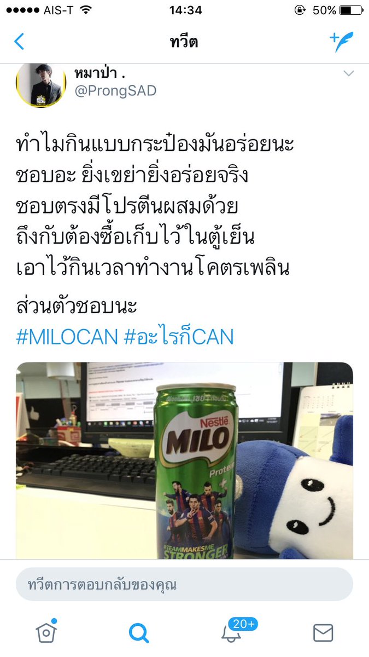Viewport: 369px width, 657px height.
Task: Tap the 14:34 clock in status bar
Action: coord(185,10)
